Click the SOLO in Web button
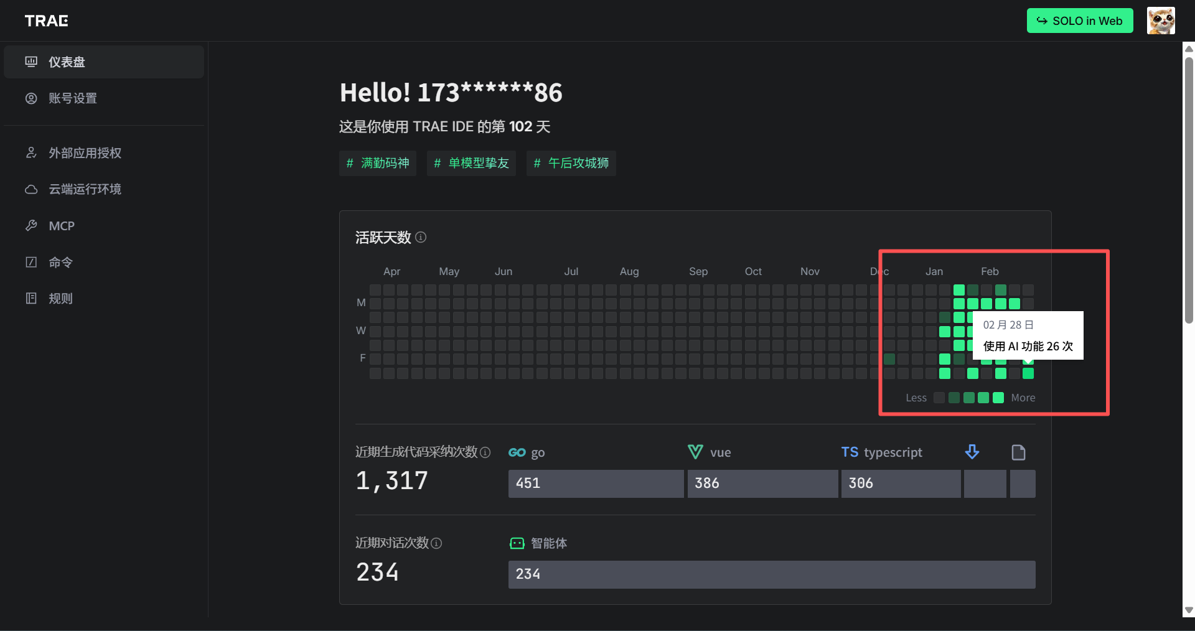Image resolution: width=1195 pixels, height=631 pixels. click(1080, 21)
